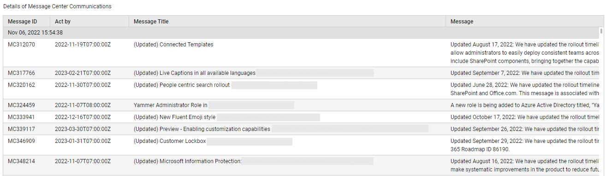Click the (Updated) Connected Templates title

pyautogui.click(x=173, y=45)
